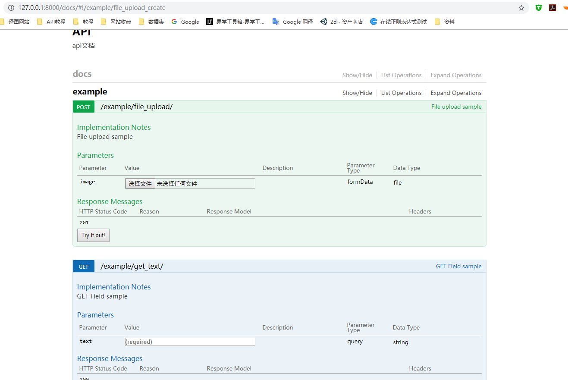
Task: Click the query parameter type value
Action: click(355, 341)
